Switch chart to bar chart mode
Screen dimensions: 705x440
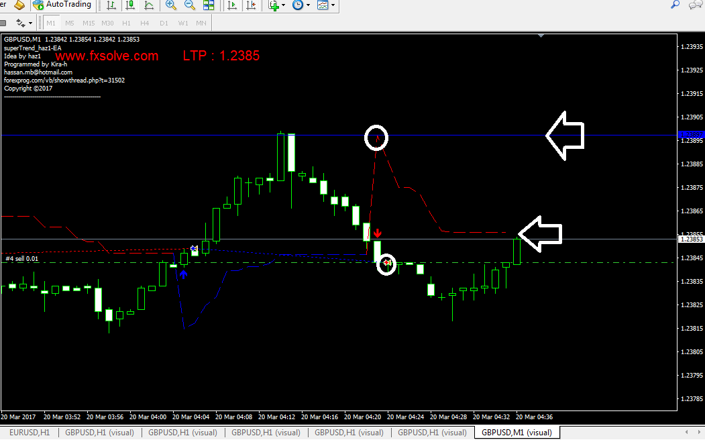[x=111, y=5]
